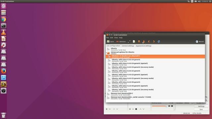Open the File menu in Grub Customizer

[x=107, y=38]
